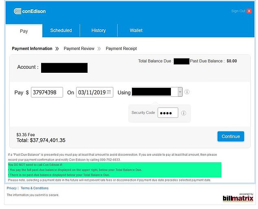
Task: Open the Wallet tab
Action: coord(136,30)
